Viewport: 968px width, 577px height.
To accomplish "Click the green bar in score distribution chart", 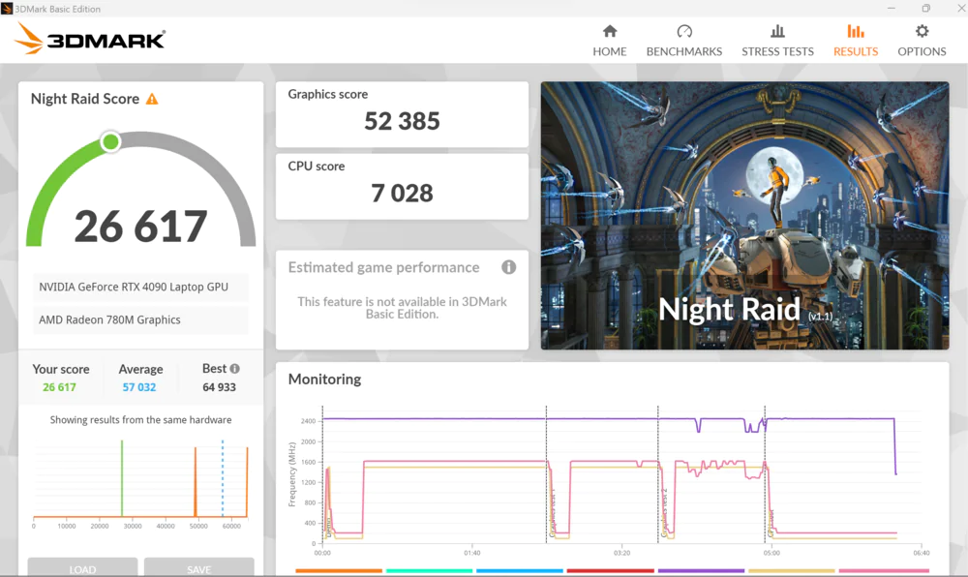I will tap(122, 478).
